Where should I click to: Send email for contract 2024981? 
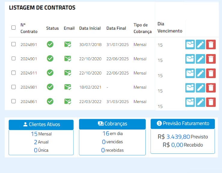coord(190,88)
